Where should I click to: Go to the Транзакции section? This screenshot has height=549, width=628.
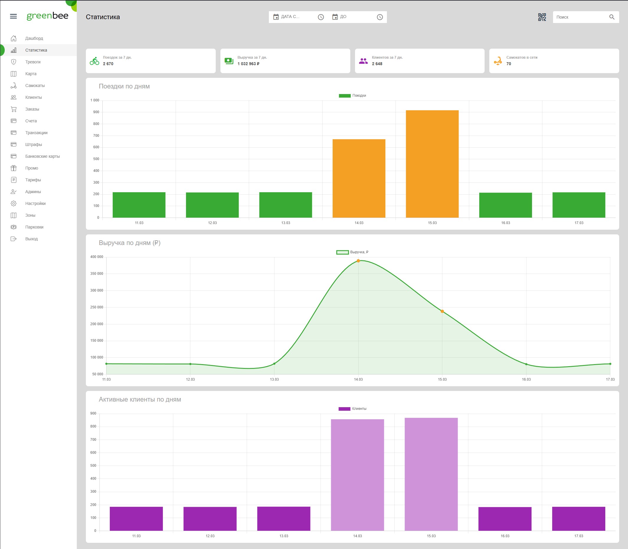click(36, 133)
